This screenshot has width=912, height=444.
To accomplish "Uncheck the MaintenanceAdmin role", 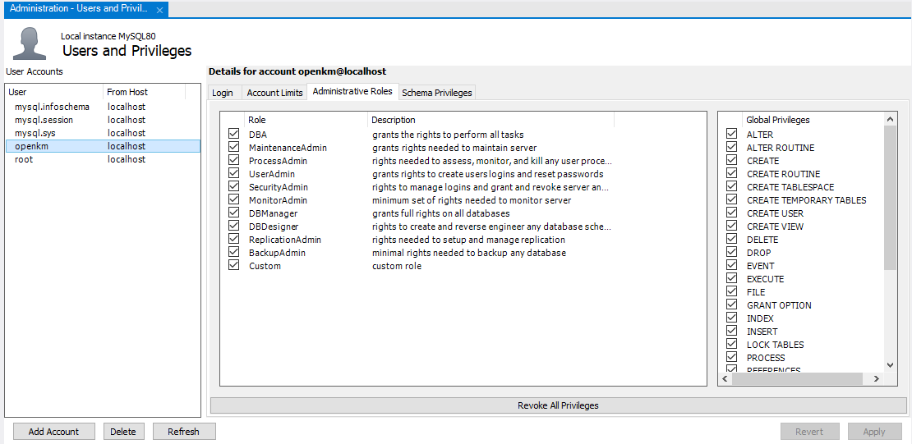I will click(x=234, y=148).
